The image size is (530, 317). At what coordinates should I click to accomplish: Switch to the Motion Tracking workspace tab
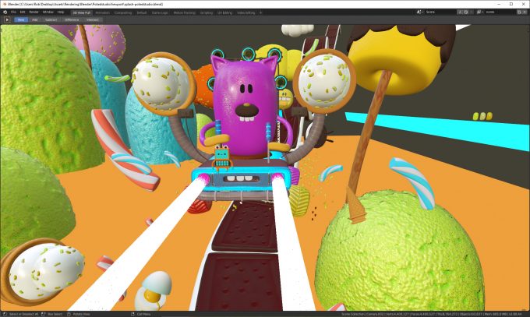184,12
